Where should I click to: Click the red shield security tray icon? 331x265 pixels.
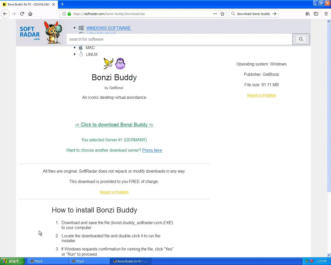312,261
